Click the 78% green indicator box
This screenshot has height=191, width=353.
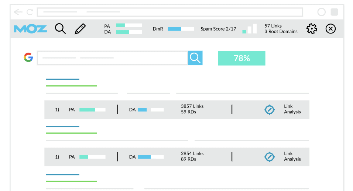[241, 58]
